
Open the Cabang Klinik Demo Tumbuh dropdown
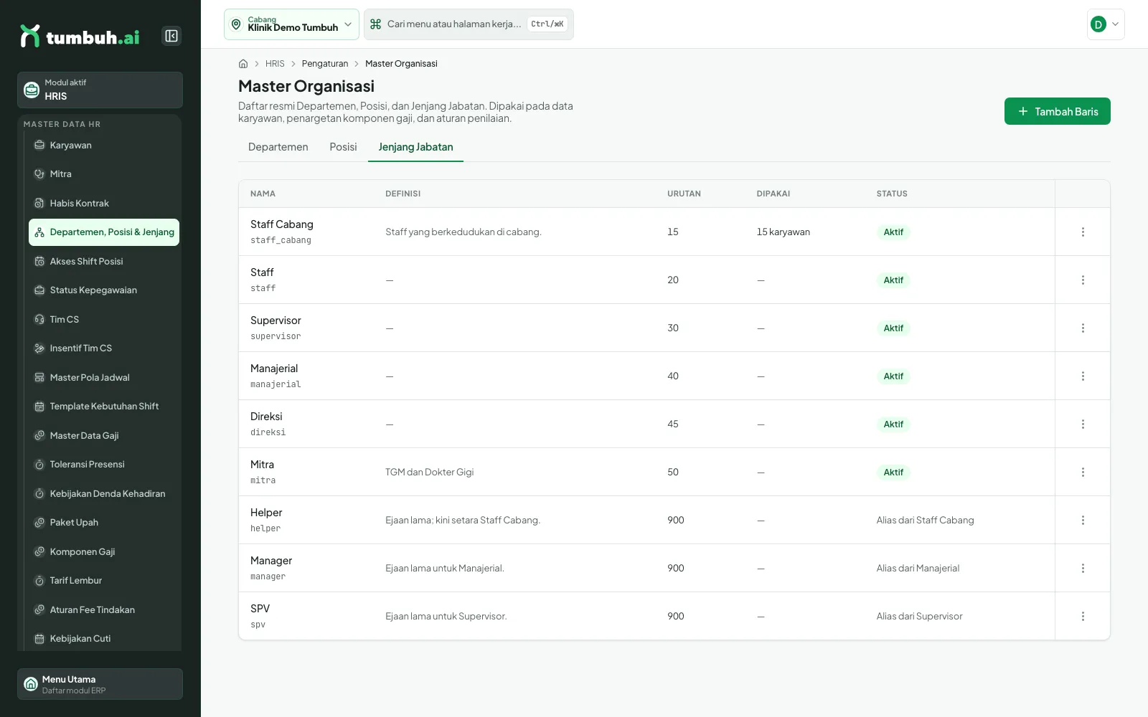pyautogui.click(x=291, y=24)
